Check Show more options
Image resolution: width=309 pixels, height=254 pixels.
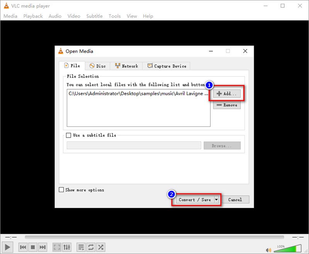[x=61, y=190]
